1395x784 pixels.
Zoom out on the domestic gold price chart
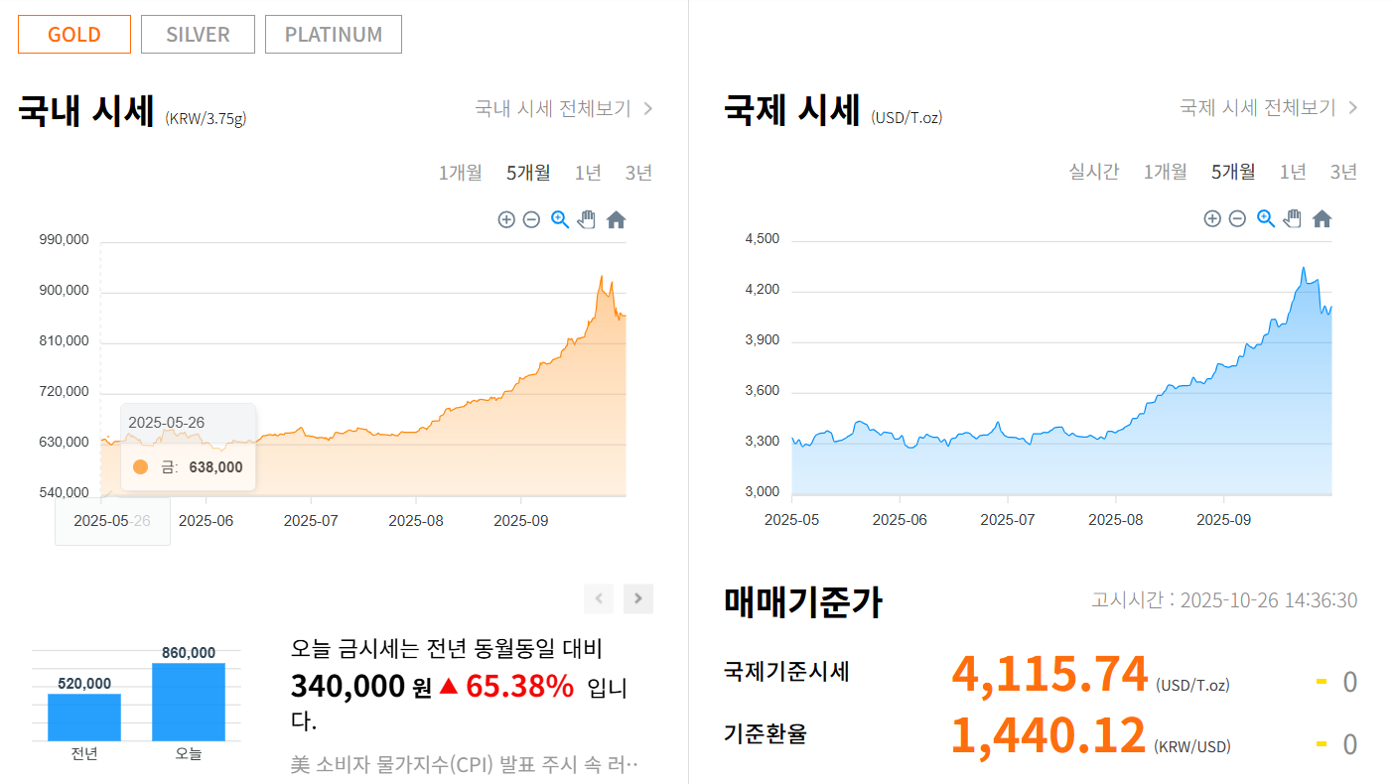click(x=532, y=219)
